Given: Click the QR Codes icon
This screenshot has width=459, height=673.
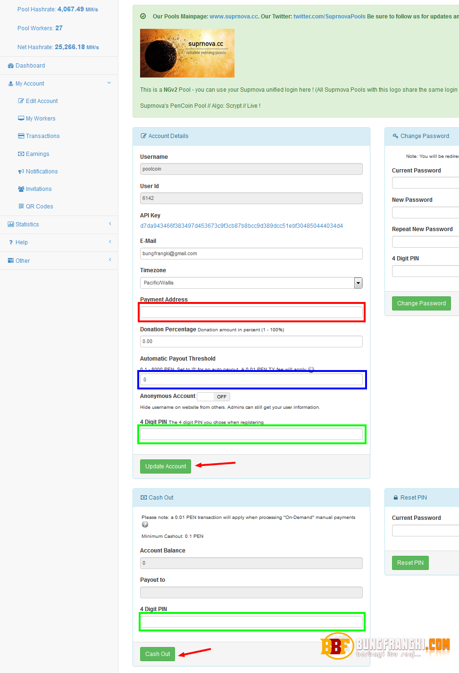Looking at the screenshot, I should click(21, 207).
